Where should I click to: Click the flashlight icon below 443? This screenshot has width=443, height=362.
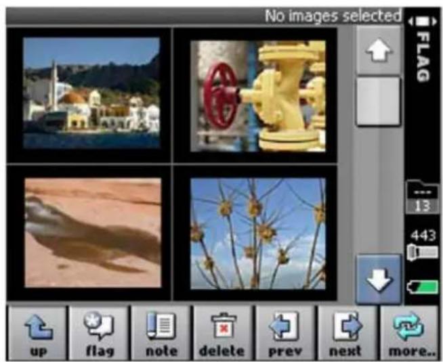(x=423, y=252)
